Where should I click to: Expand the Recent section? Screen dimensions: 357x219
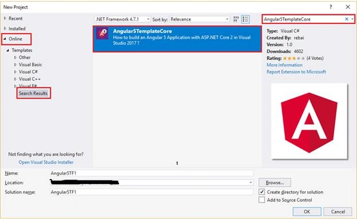5,18
